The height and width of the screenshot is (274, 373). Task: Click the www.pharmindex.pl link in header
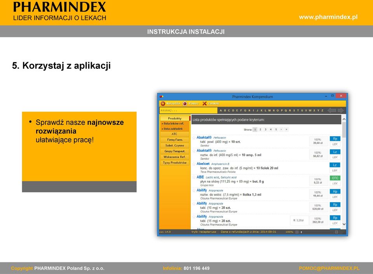pos(328,17)
